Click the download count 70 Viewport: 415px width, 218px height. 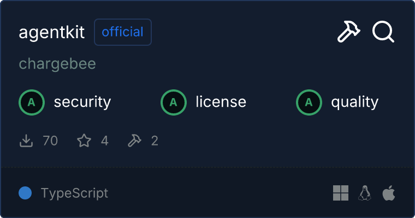(x=50, y=141)
